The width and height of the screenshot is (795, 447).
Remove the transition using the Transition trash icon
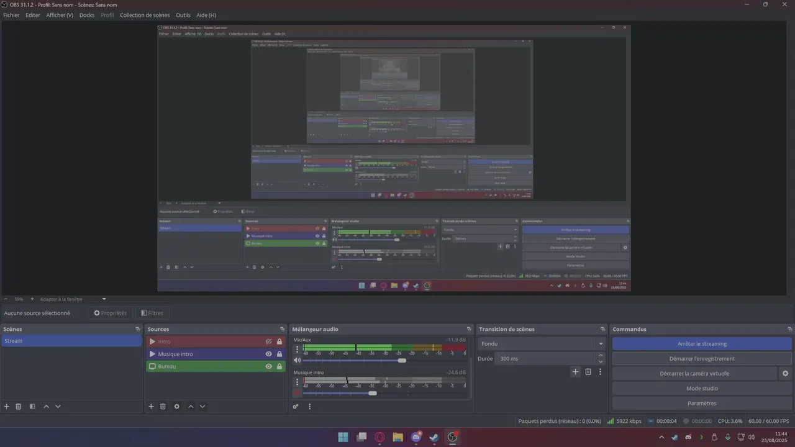tap(588, 372)
